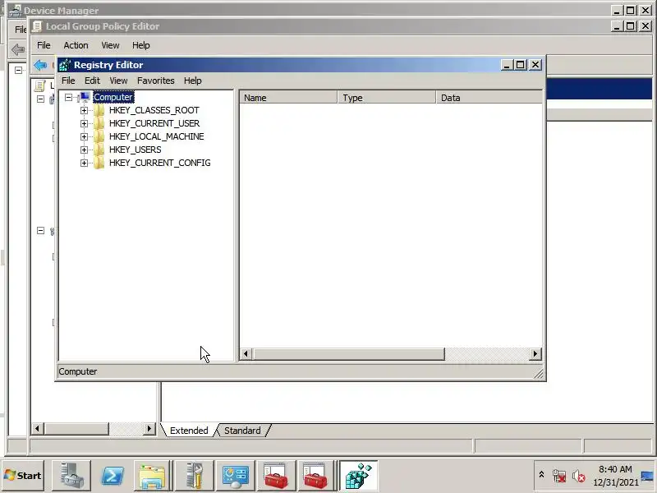The width and height of the screenshot is (657, 493).
Task: Click the HKEY_LOCAL_MACHINE folder icon
Action: coord(99,136)
